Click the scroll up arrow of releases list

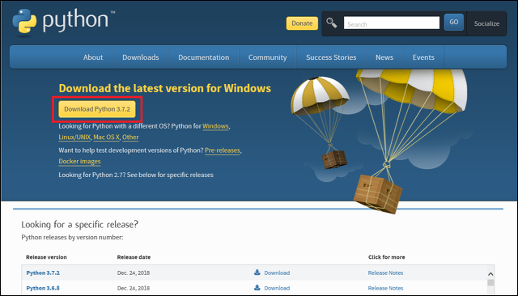click(x=490, y=274)
